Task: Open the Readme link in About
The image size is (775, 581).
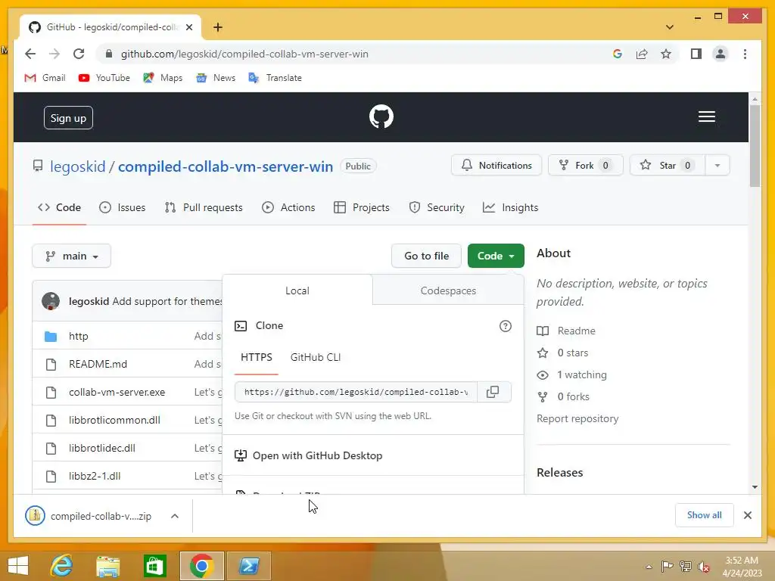Action: coord(566,331)
